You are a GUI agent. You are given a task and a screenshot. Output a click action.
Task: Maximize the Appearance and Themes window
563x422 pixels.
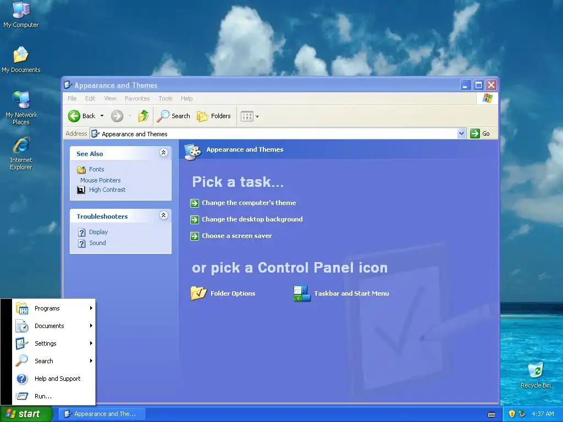pyautogui.click(x=478, y=85)
